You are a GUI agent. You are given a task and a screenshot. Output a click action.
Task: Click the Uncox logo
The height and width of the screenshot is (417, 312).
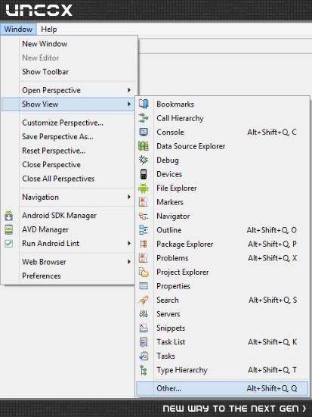click(x=39, y=10)
